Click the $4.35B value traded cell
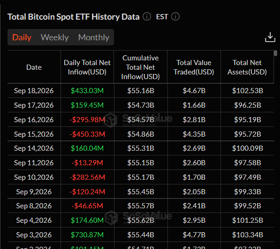280x249 pixels. pos(194,134)
